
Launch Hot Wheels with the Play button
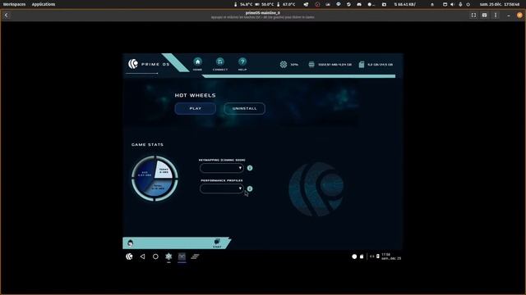coord(196,108)
